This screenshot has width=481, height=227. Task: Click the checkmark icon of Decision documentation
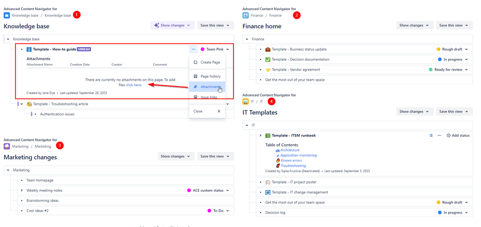268,60
